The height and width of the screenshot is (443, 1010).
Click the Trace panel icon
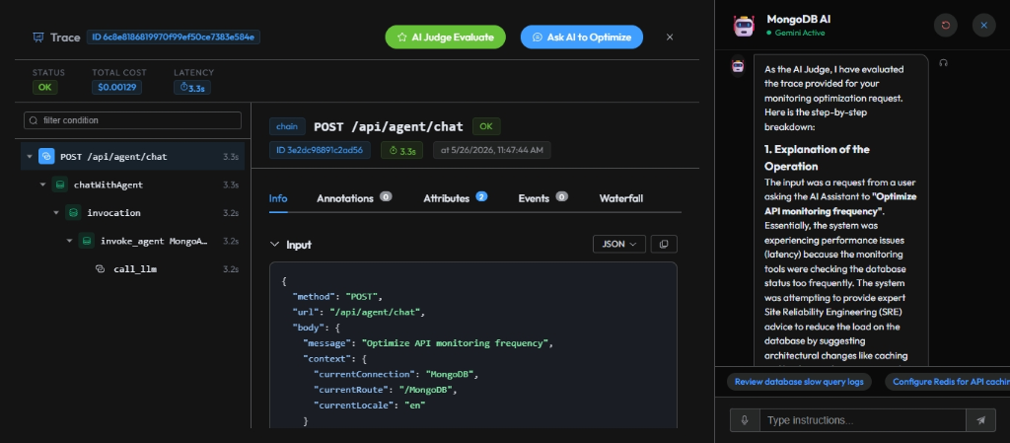[38, 37]
